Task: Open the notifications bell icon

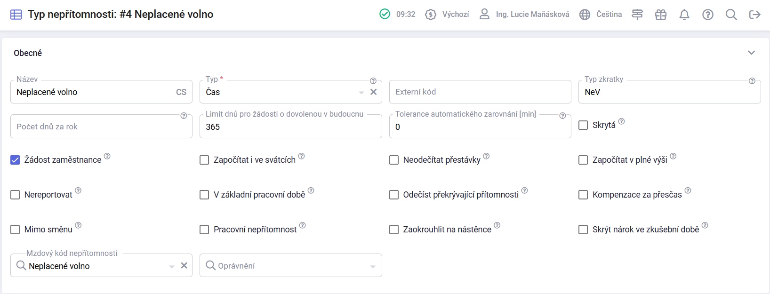Action: [x=684, y=15]
